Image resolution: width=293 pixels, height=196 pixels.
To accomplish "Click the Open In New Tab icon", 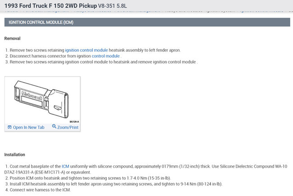I will [9, 128].
